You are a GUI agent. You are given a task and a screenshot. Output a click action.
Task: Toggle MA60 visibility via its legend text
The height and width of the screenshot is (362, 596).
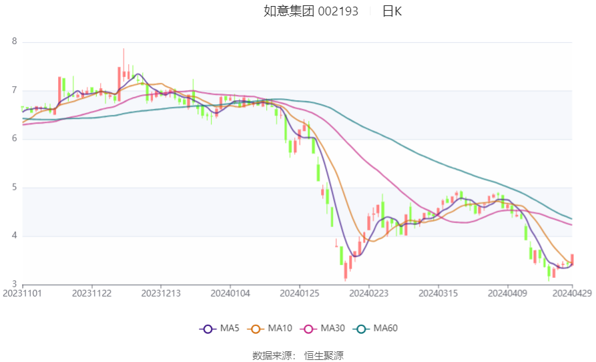tap(385, 329)
